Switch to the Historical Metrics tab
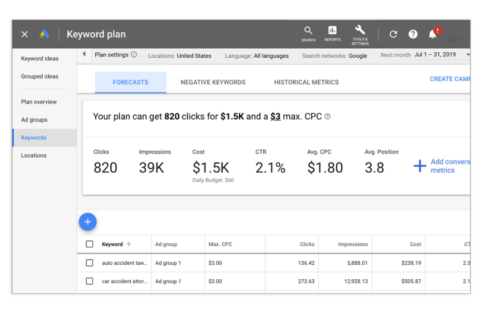This screenshot has height=313, width=482. pyautogui.click(x=306, y=82)
